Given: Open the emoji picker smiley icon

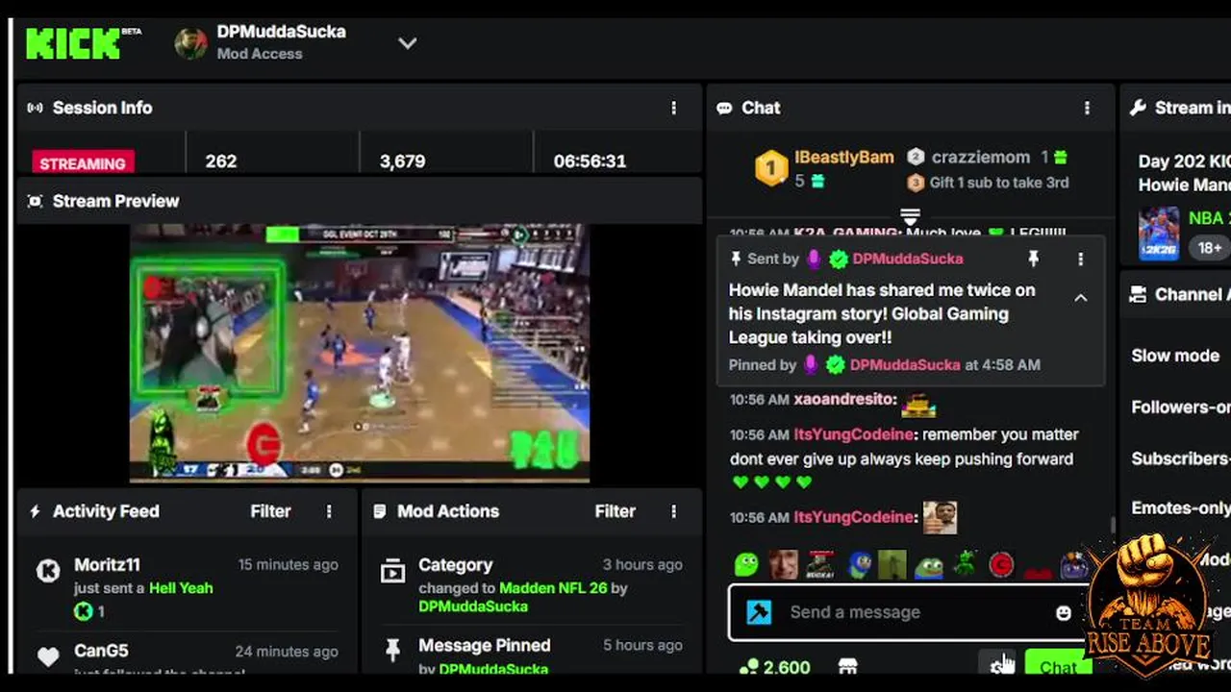Looking at the screenshot, I should click(x=1063, y=612).
